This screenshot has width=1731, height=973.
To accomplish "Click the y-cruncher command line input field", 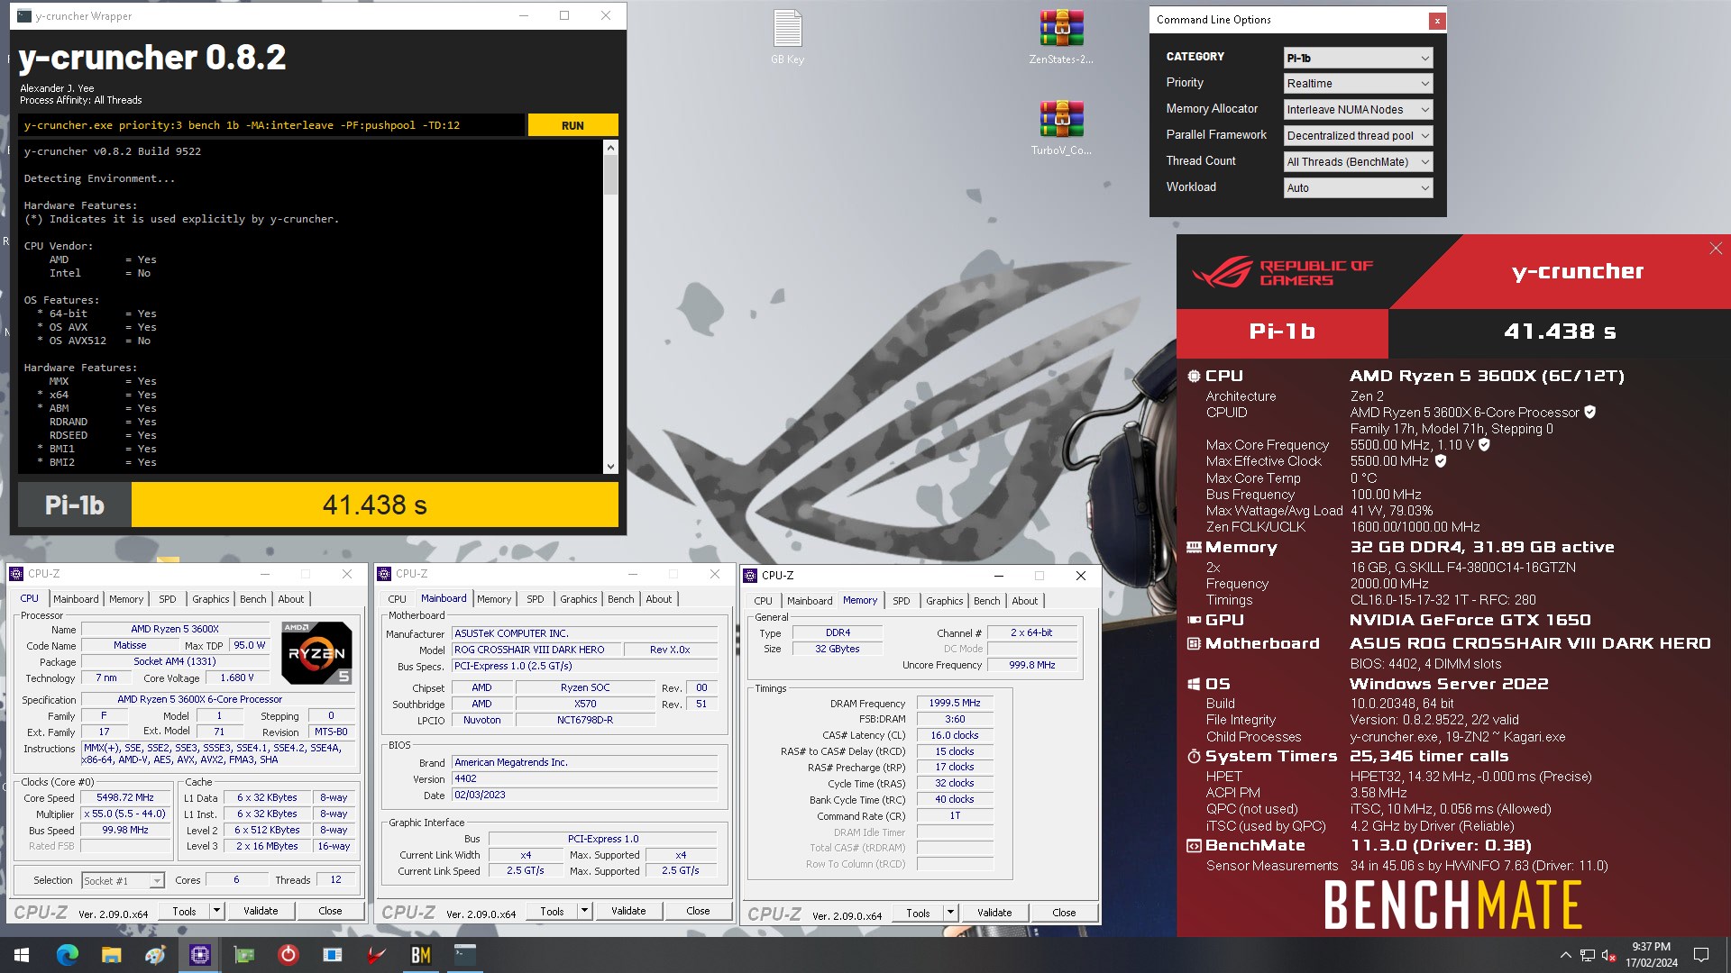I will (270, 125).
